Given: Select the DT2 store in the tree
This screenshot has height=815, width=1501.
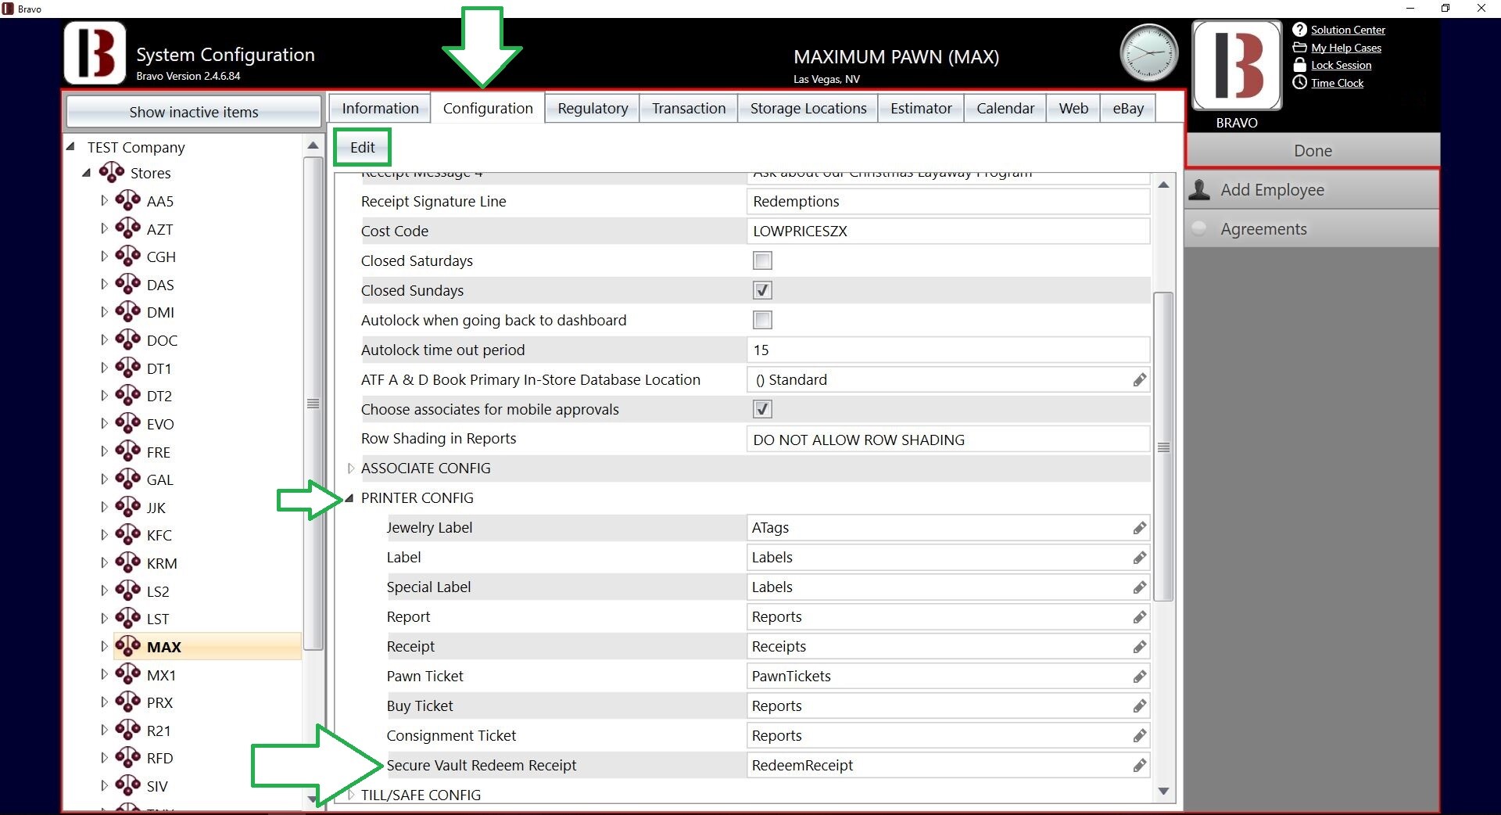Looking at the screenshot, I should pyautogui.click(x=159, y=396).
